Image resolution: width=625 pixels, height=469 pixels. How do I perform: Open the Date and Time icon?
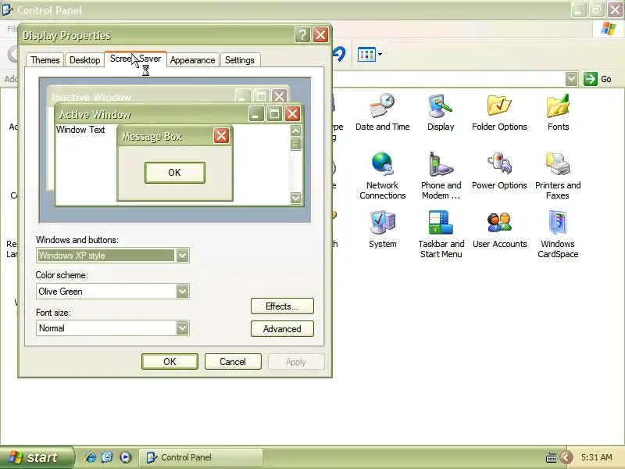pos(382,113)
